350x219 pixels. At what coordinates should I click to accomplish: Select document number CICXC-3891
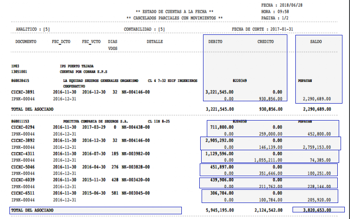click(x=24, y=93)
